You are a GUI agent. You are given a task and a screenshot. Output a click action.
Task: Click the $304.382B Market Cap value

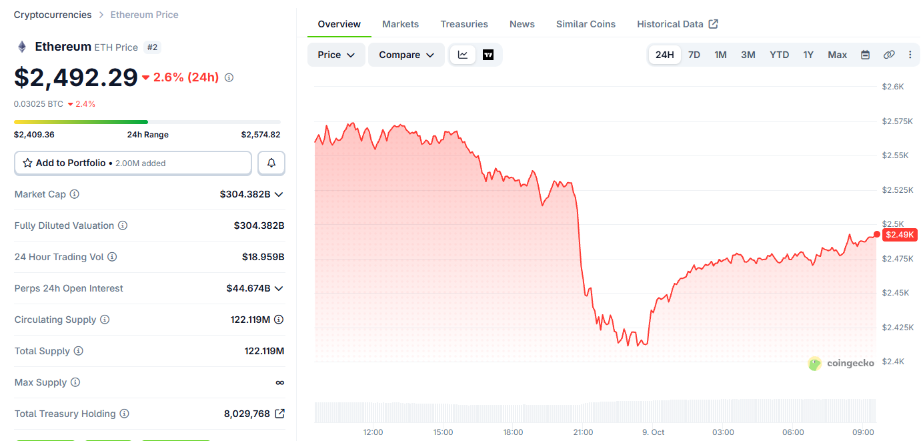pyautogui.click(x=245, y=194)
